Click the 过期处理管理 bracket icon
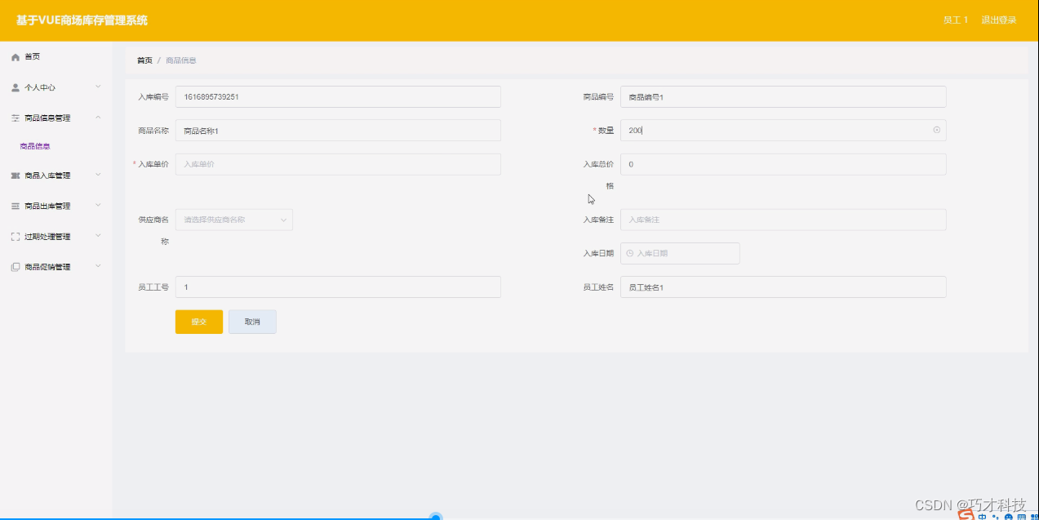This screenshot has height=520, width=1039. (15, 236)
